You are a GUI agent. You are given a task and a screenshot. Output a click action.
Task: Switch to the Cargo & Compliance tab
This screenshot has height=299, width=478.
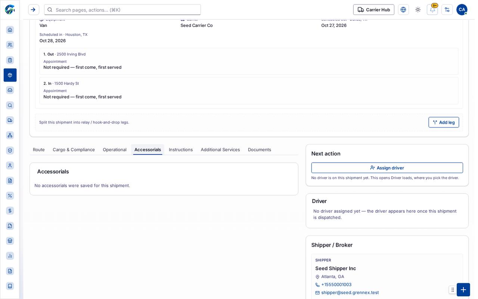coord(74,149)
